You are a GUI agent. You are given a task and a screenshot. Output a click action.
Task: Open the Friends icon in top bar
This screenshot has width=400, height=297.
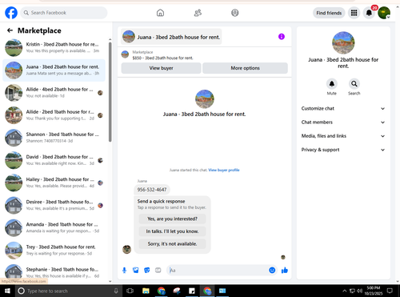click(198, 13)
